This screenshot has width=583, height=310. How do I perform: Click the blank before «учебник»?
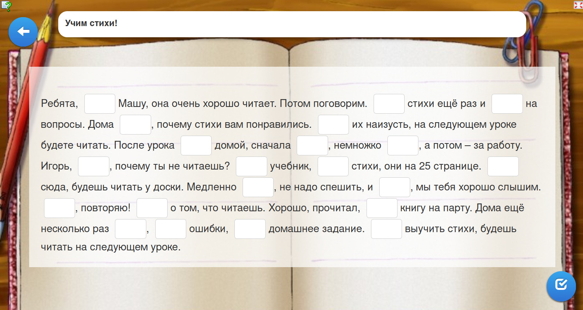pos(252,166)
